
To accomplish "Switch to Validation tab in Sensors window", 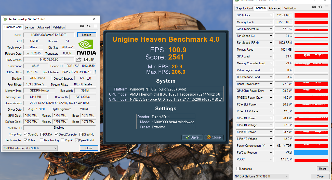I will [290, 8].
